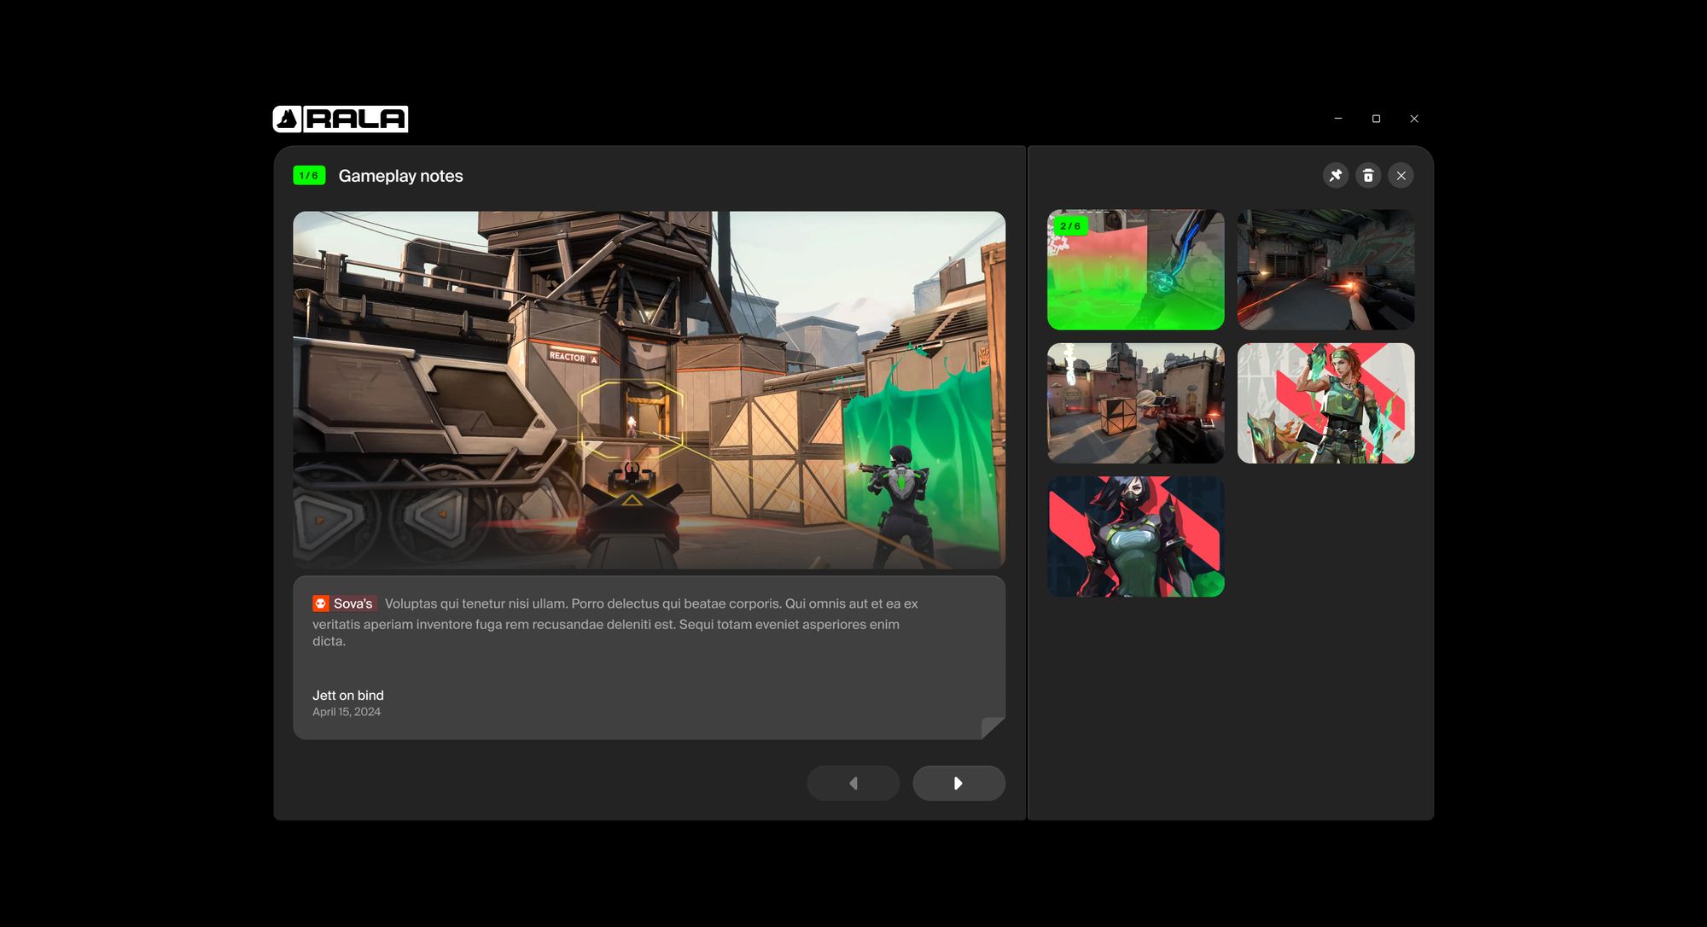Close the thumbnails side panel

coord(1401,175)
